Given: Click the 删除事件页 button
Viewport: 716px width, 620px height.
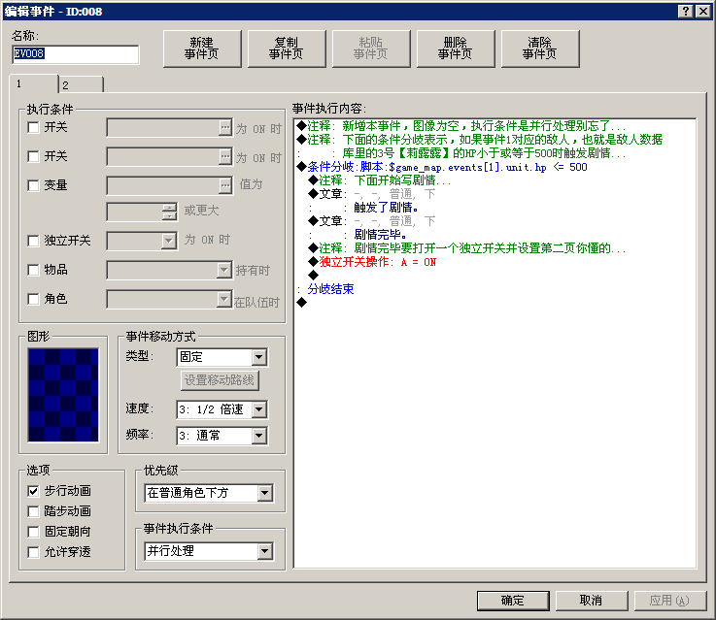Looking at the screenshot, I should click(x=456, y=49).
